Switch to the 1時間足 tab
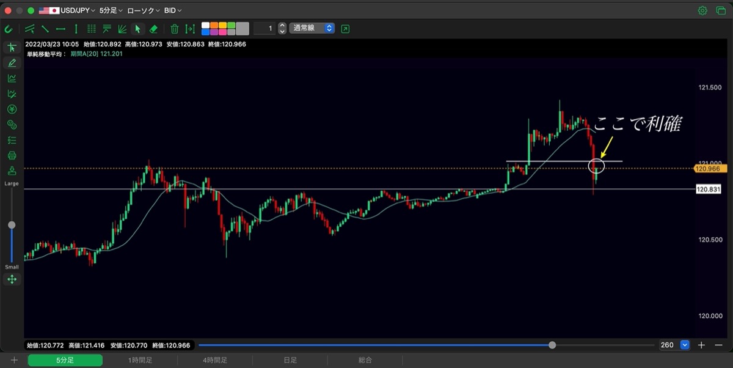733x368 pixels. click(140, 360)
